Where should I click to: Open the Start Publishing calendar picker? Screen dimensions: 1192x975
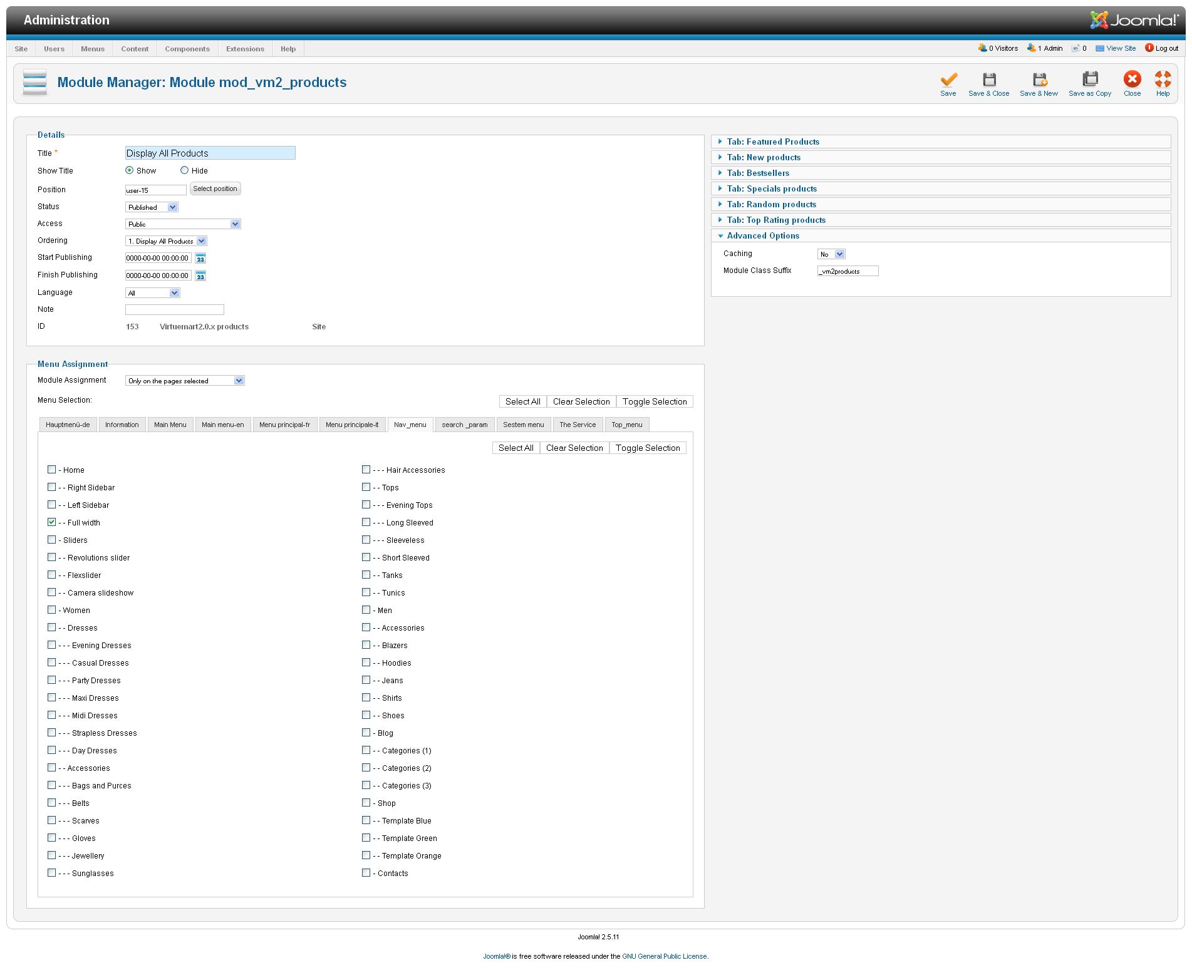coord(200,258)
